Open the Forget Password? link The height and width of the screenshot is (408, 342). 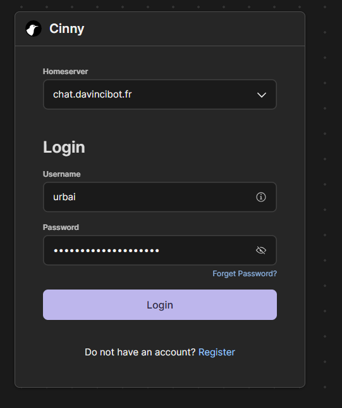(245, 274)
